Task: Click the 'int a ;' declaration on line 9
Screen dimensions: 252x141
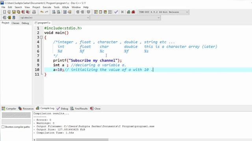Action: [x=61, y=65]
